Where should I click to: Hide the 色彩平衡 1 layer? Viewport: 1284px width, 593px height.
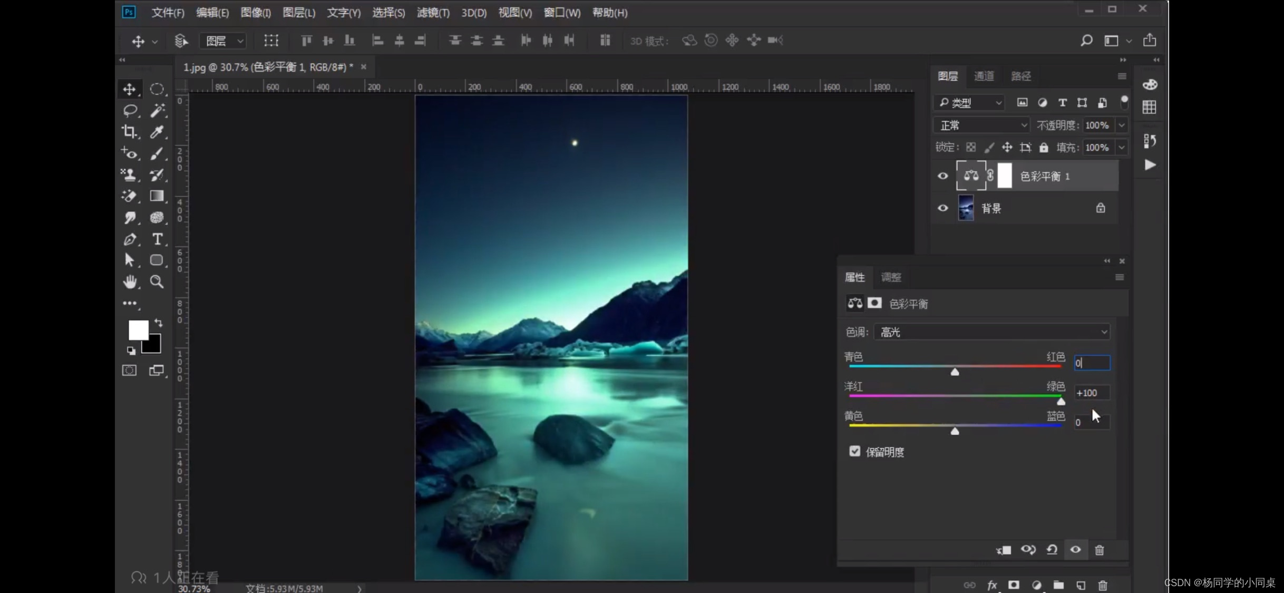tap(943, 176)
